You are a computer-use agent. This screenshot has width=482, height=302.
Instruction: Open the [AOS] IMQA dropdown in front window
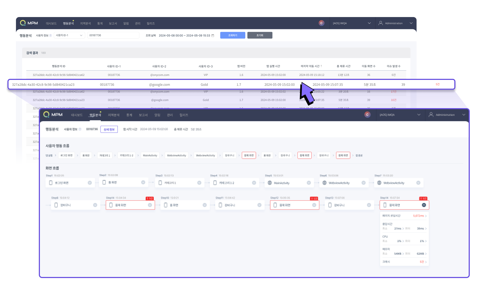(x=400, y=115)
